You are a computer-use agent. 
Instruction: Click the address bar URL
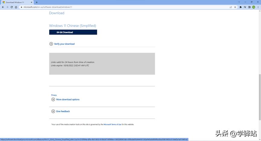tap(48, 7)
